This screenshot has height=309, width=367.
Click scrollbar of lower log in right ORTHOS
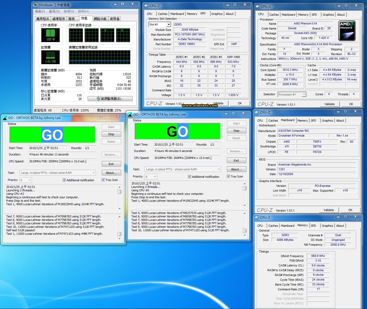point(244,224)
